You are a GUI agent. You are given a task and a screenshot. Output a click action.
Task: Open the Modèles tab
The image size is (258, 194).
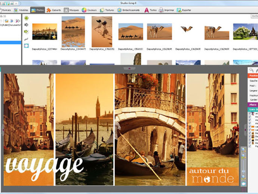coord(21,10)
